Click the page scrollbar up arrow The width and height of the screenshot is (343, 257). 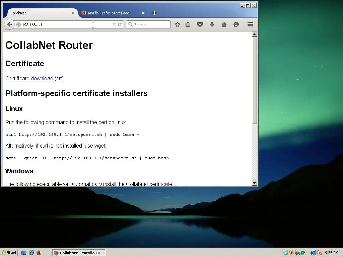tap(254, 34)
